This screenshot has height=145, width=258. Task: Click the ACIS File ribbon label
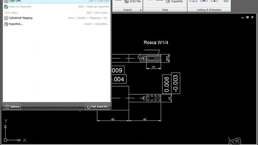click(x=135, y=2)
